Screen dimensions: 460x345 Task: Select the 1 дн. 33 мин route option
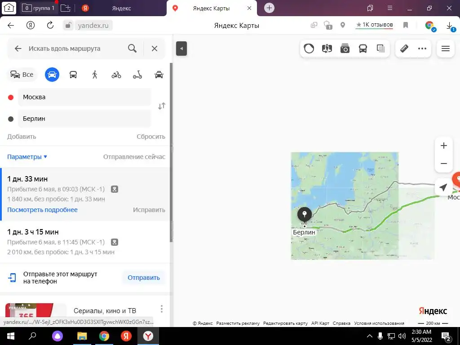[85, 194]
